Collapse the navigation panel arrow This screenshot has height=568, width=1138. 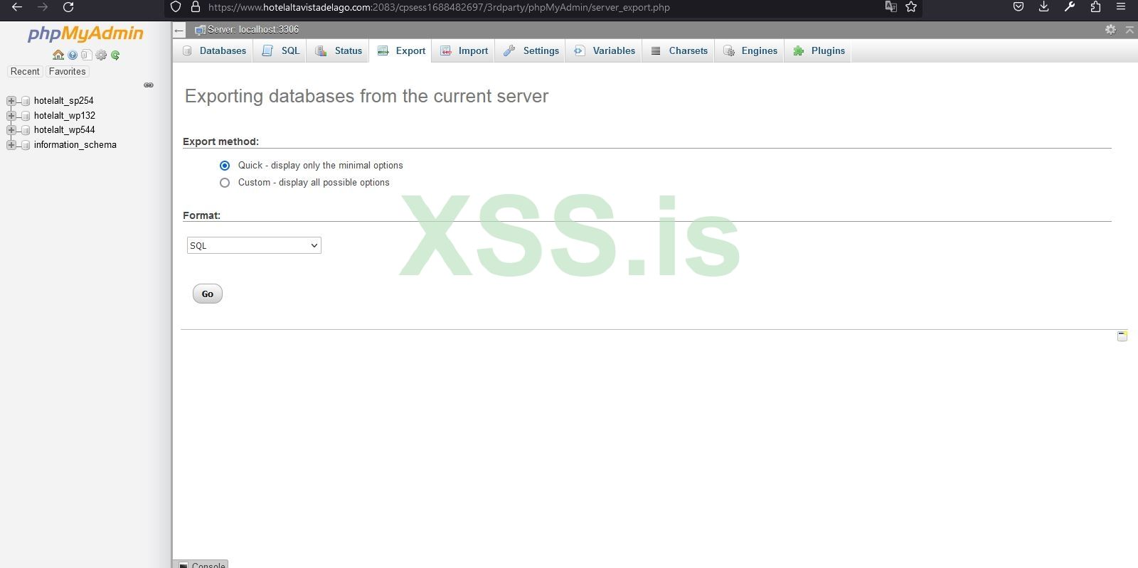179,30
